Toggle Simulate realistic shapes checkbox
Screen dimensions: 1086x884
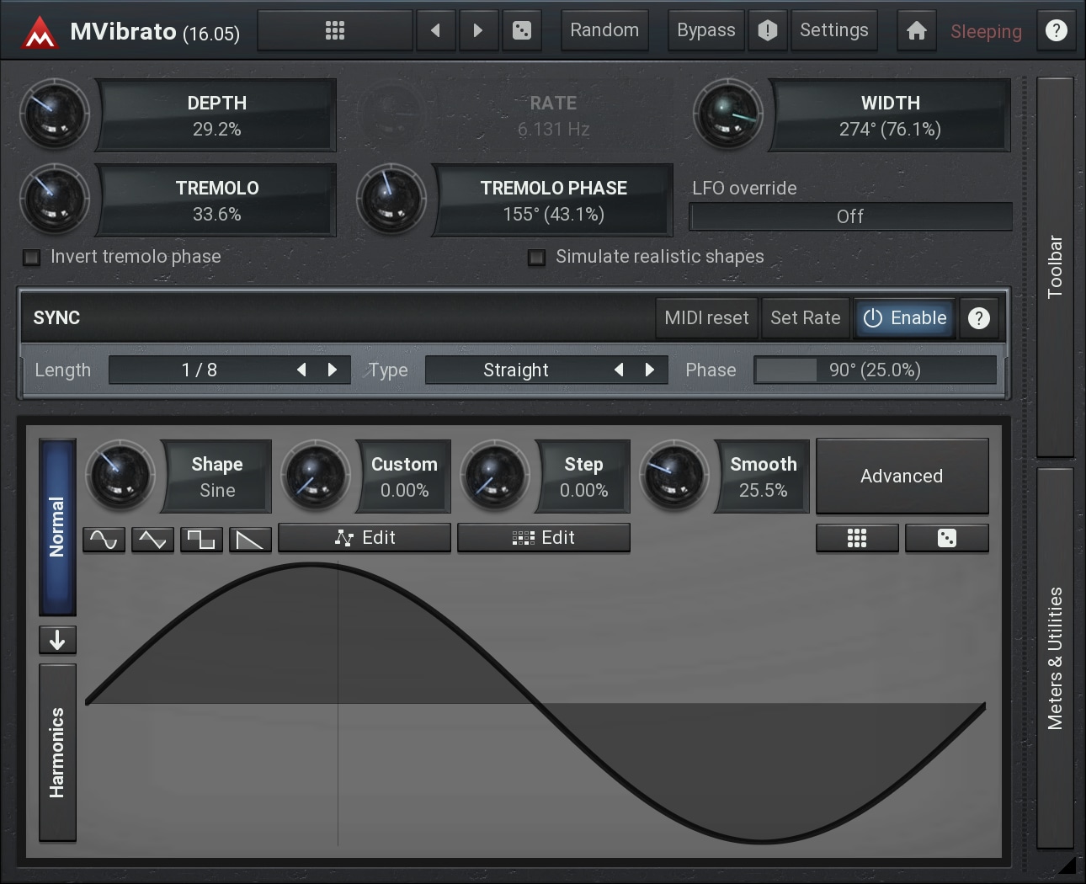(x=536, y=258)
